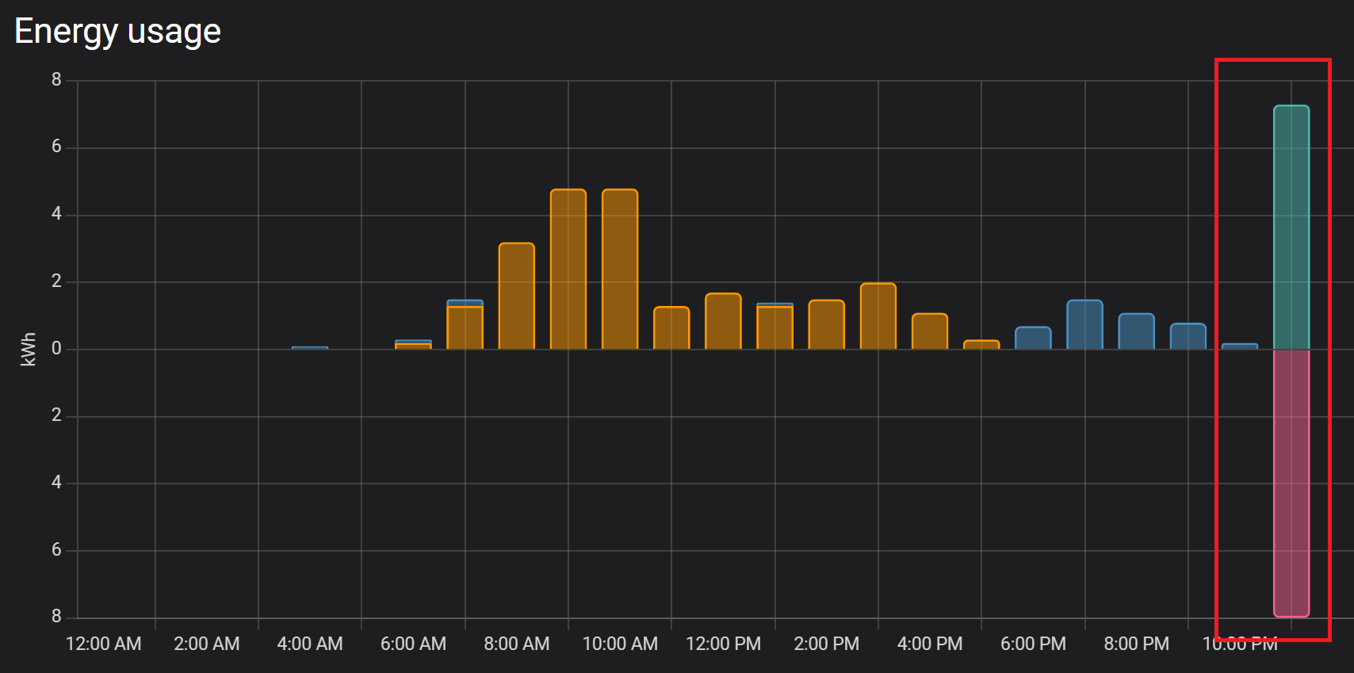This screenshot has height=673, width=1354.
Task: Select the orange 10:00 AM solar bar
Action: tap(620, 269)
